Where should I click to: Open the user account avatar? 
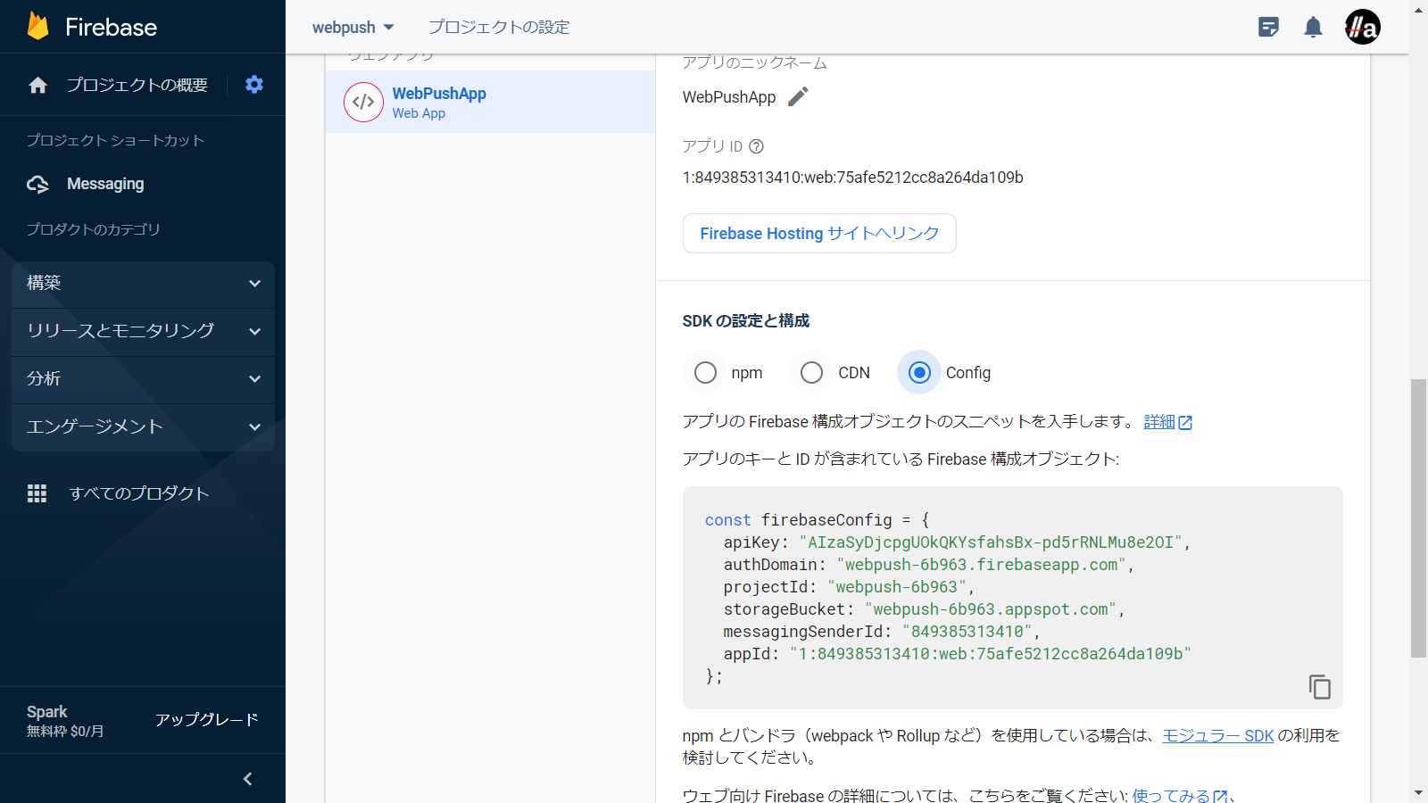[x=1362, y=28]
